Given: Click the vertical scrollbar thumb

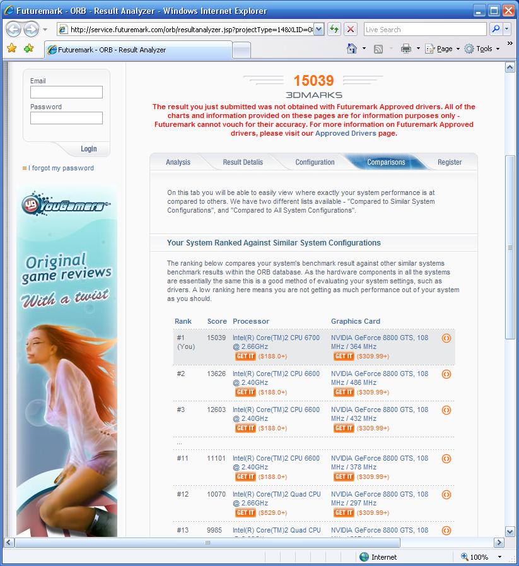Looking at the screenshot, I should [x=510, y=247].
